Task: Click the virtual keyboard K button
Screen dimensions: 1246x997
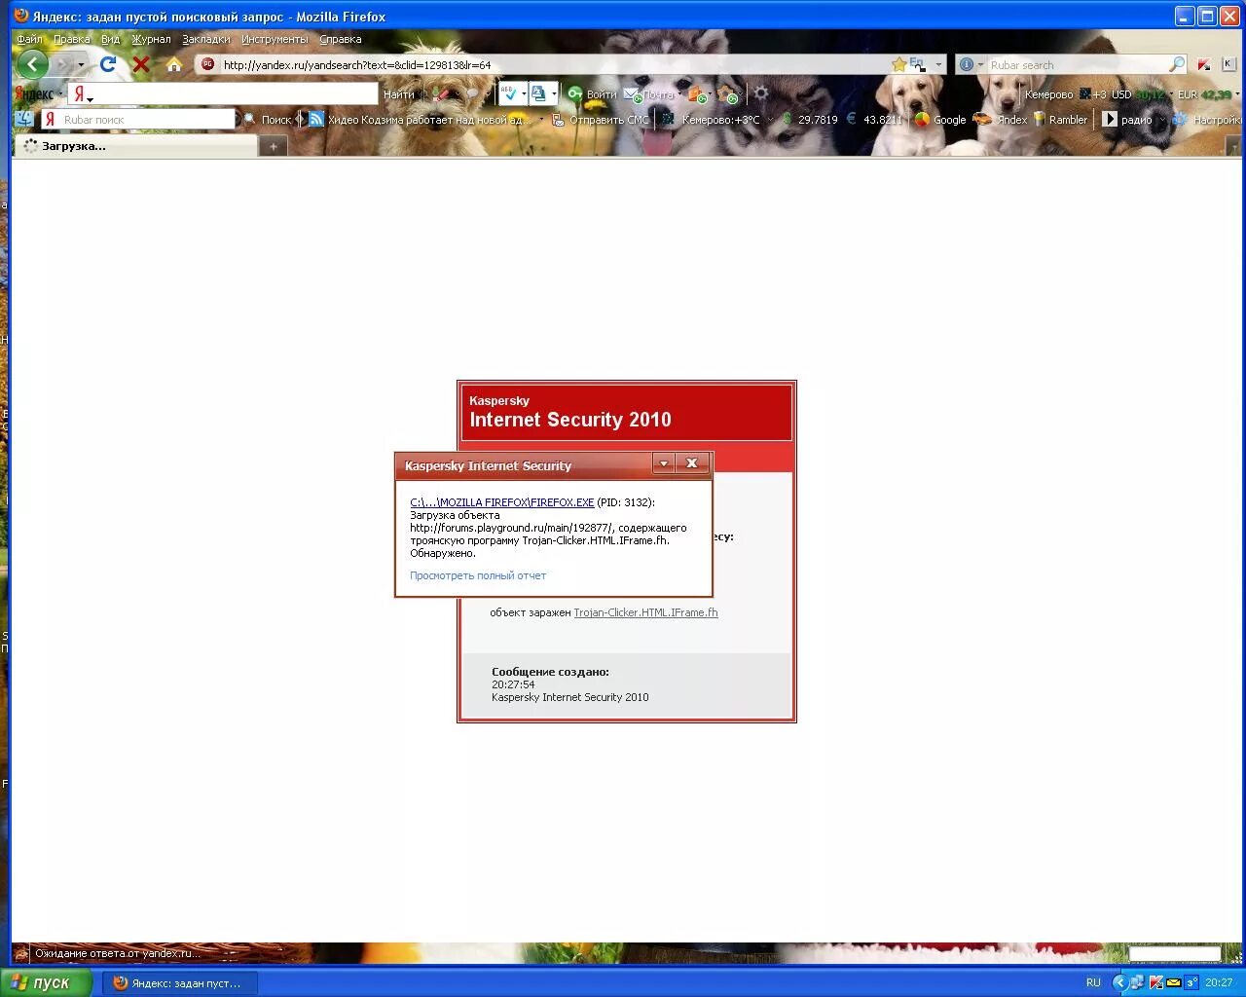Action: [1228, 64]
